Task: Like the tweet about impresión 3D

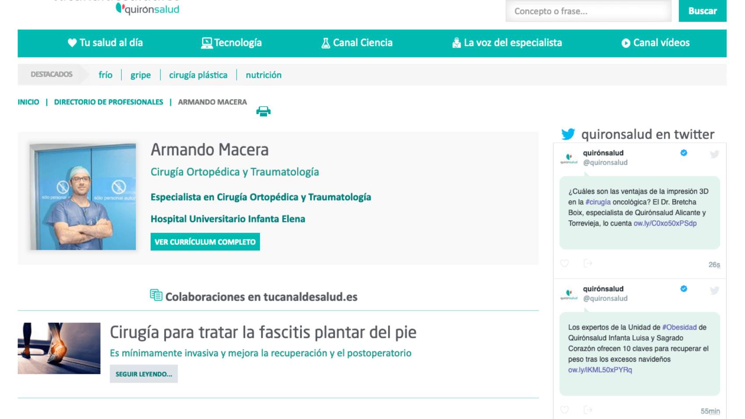Action: (x=564, y=263)
